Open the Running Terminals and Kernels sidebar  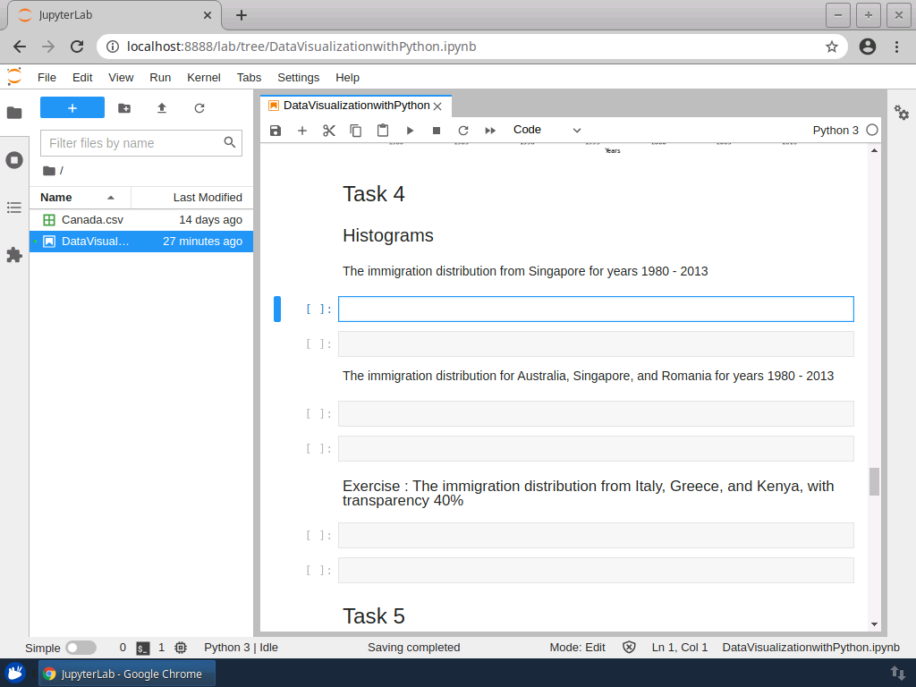14,160
